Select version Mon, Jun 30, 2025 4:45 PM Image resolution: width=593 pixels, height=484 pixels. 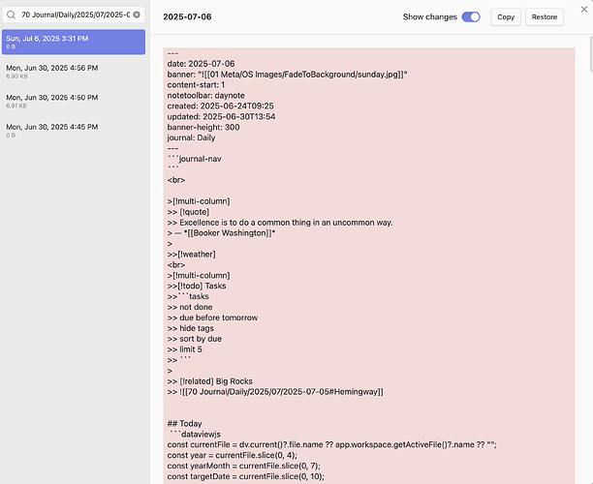click(x=74, y=131)
